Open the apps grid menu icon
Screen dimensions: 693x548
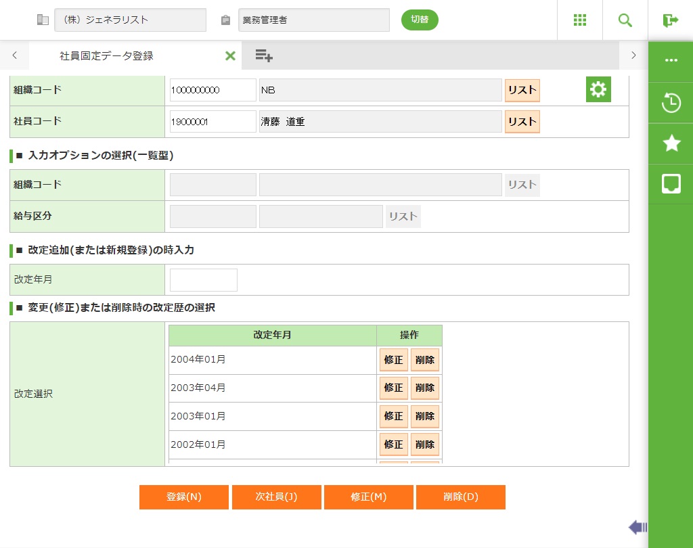579,20
